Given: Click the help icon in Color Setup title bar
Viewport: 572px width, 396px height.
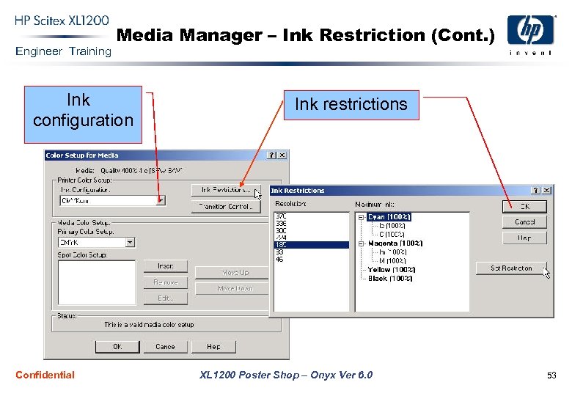Looking at the screenshot, I should point(271,155).
